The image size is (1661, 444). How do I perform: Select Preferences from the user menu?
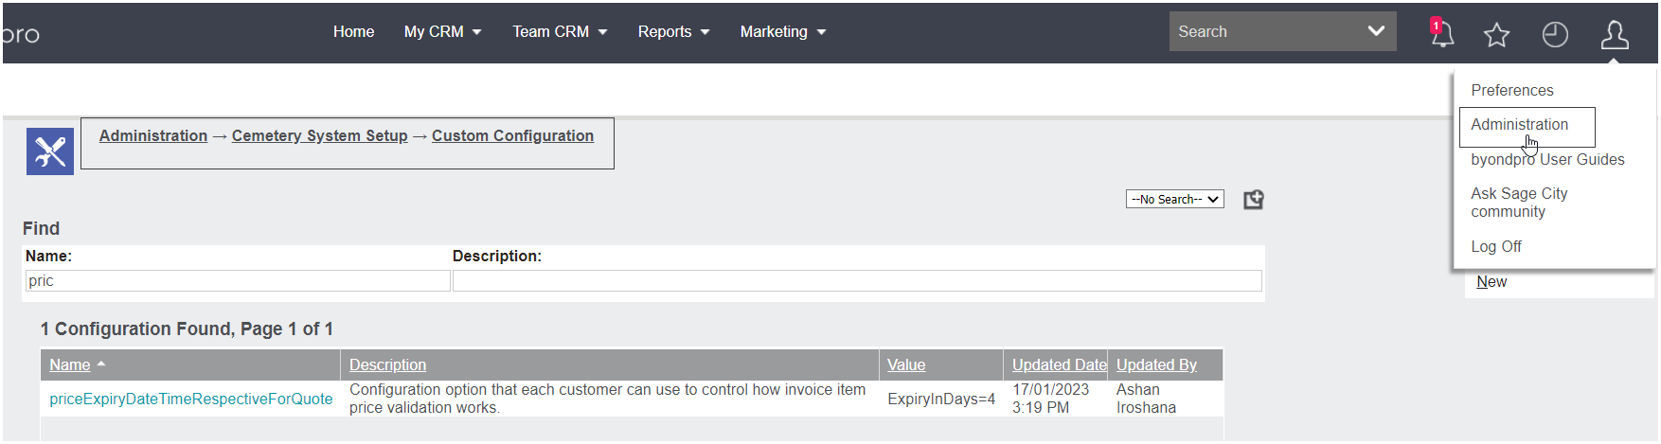[x=1511, y=90]
